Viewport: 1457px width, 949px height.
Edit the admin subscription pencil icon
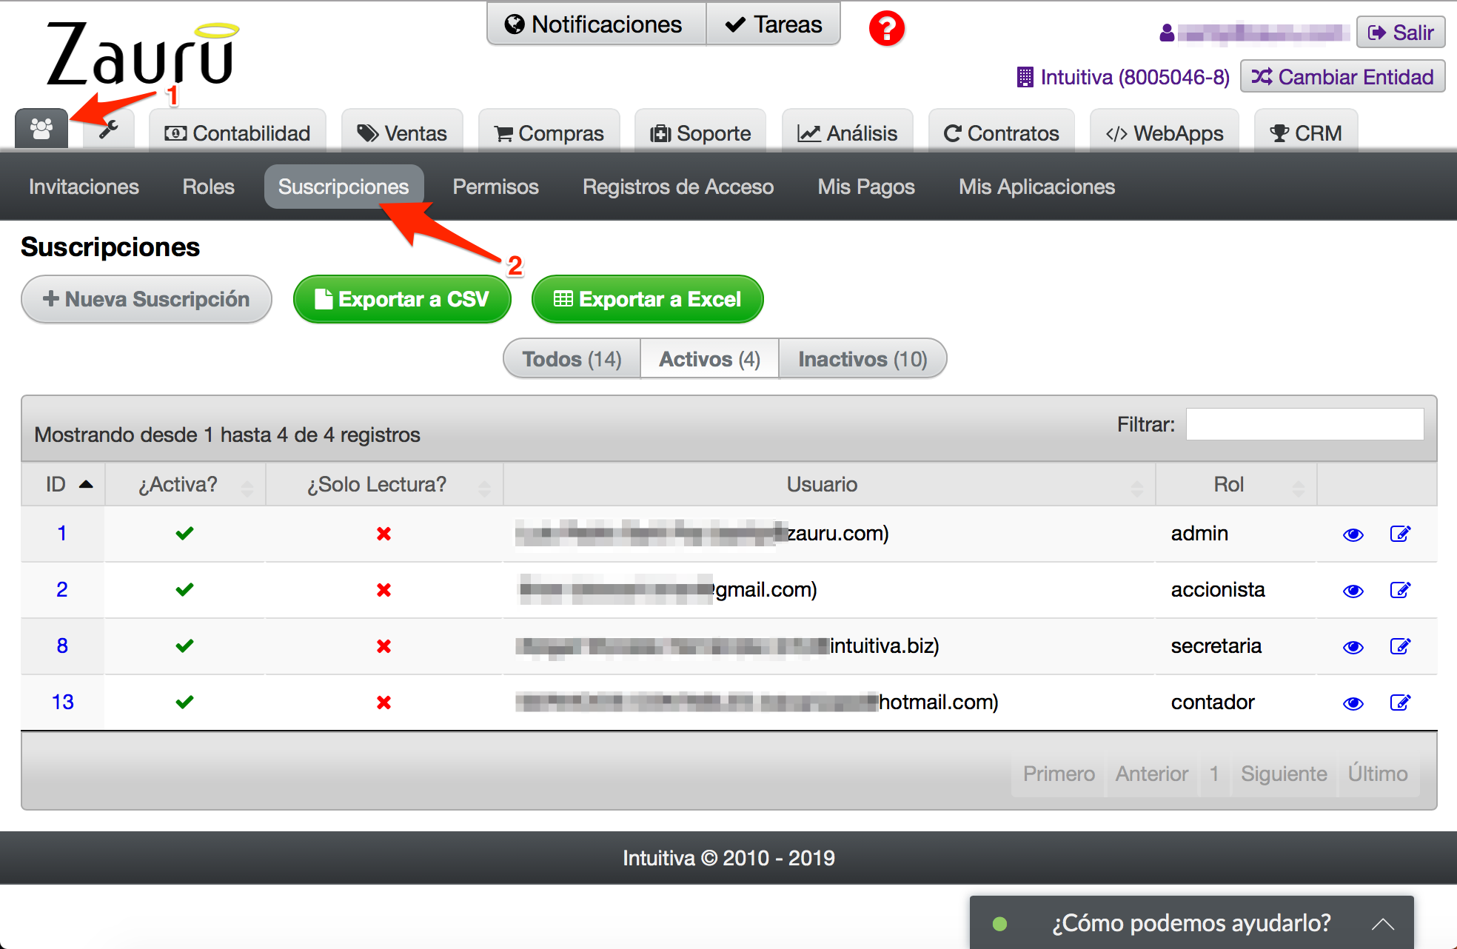coord(1400,534)
